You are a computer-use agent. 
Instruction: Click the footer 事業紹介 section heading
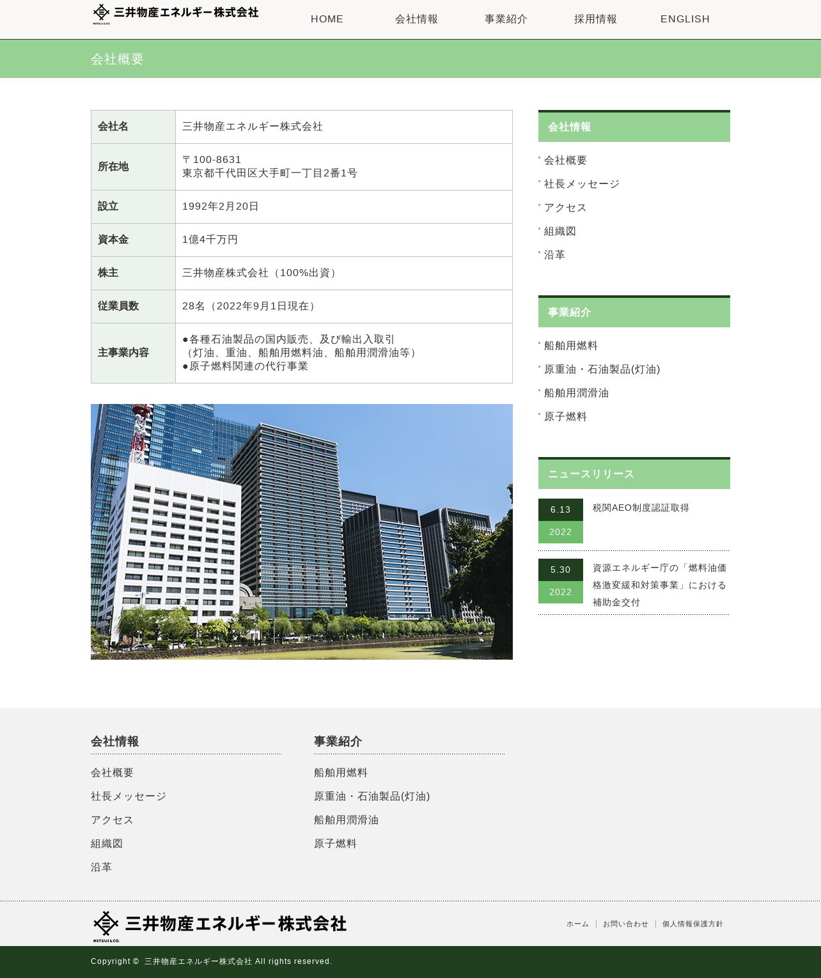pyautogui.click(x=338, y=741)
